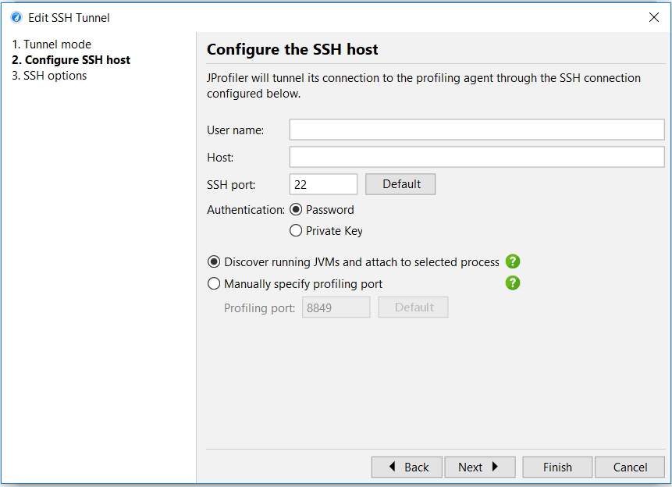Proceed with the Next button
Image resolution: width=672 pixels, height=487 pixels.
coord(480,467)
